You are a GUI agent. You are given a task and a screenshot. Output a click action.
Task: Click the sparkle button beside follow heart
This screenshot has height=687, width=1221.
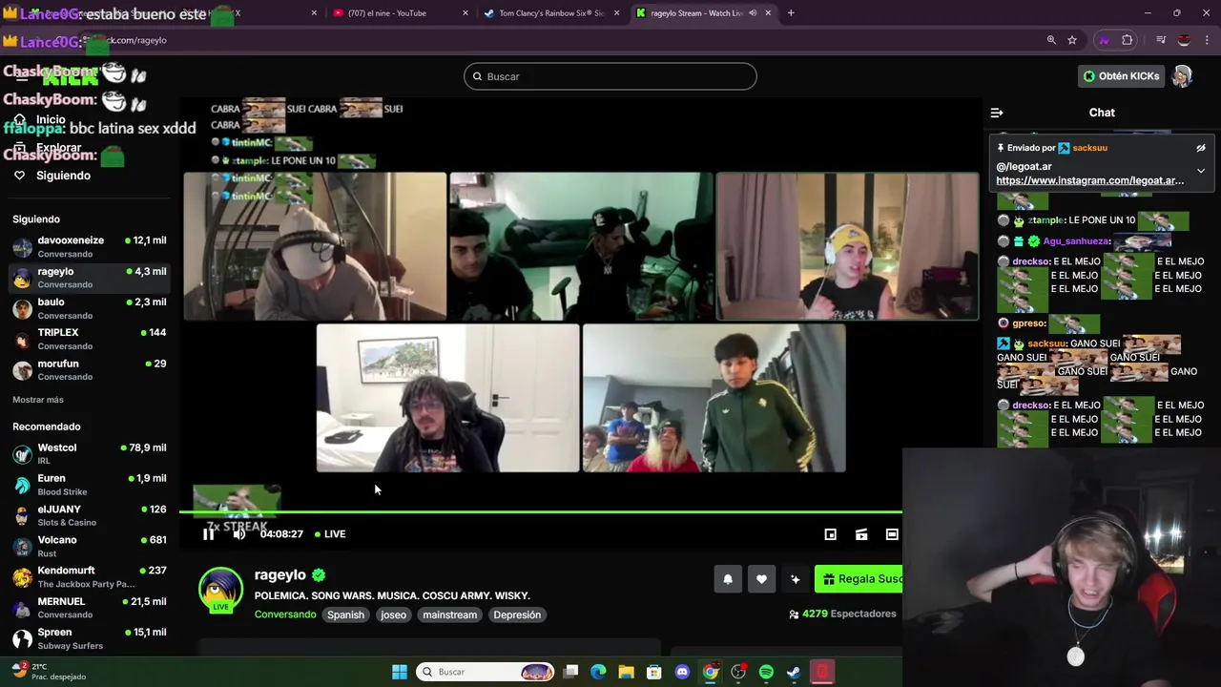click(795, 579)
